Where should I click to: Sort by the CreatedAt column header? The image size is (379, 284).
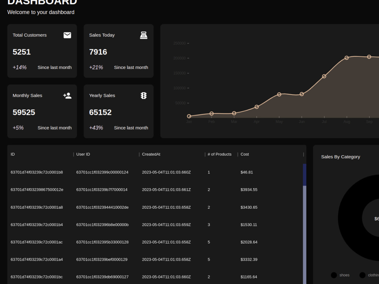pos(151,154)
